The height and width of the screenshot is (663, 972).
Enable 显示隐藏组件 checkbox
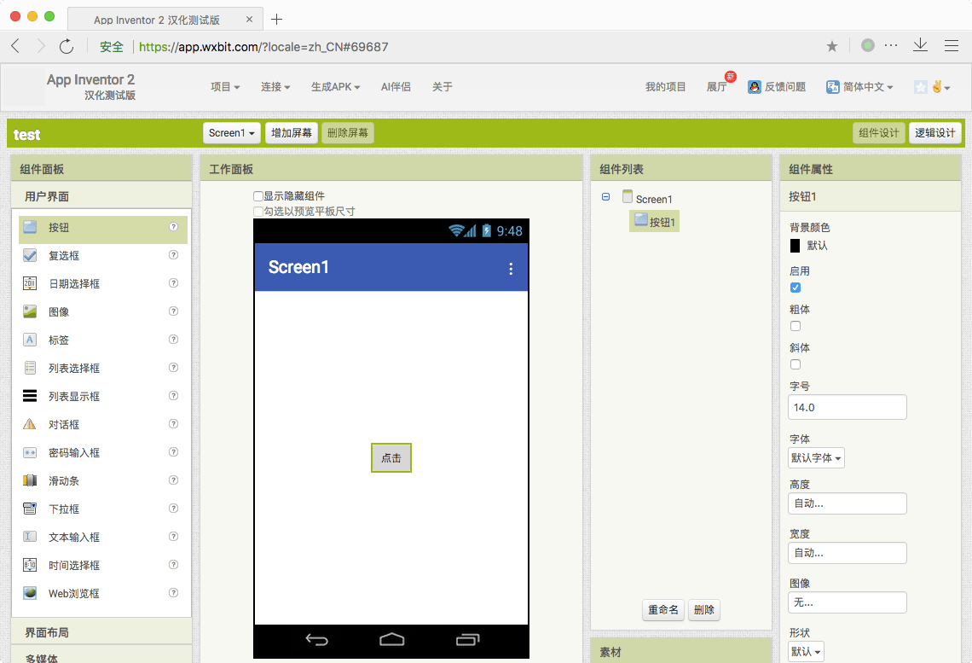[258, 196]
